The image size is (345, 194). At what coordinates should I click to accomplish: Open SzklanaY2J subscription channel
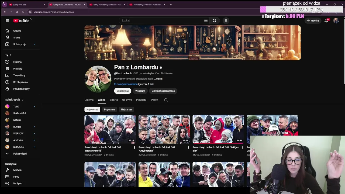click(19, 113)
